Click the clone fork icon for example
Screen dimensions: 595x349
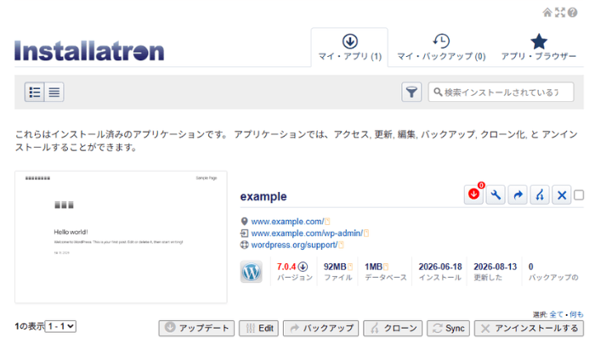tap(540, 194)
